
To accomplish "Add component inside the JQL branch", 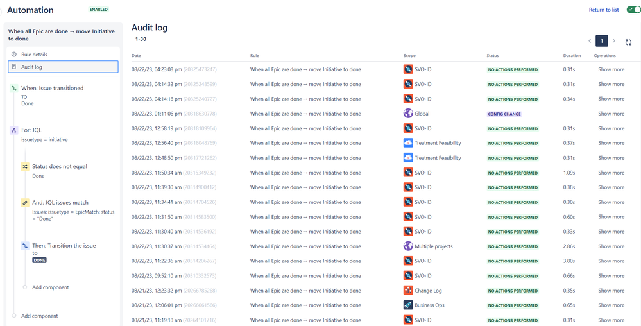I will click(x=51, y=287).
